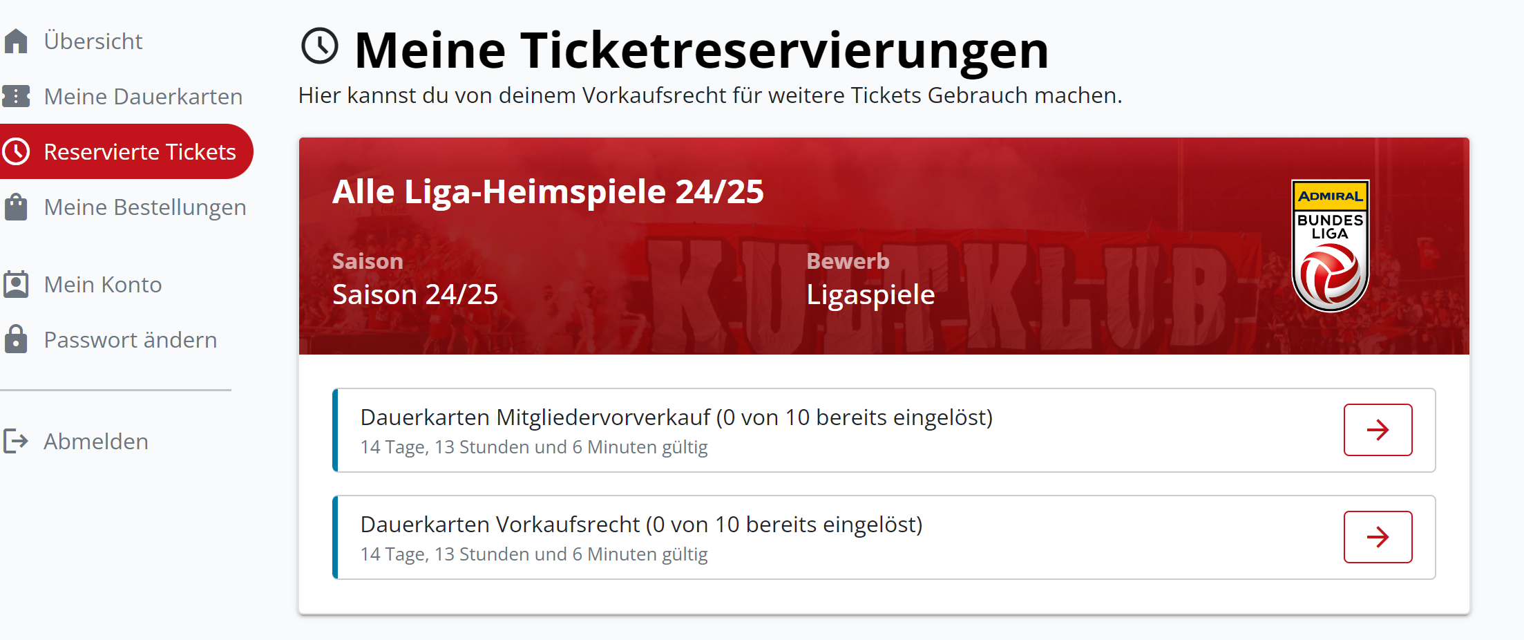Select the Dauerkarten Mitgliedervorverkauf reservation row
Viewport: 1524px width, 640px height.
[x=884, y=430]
